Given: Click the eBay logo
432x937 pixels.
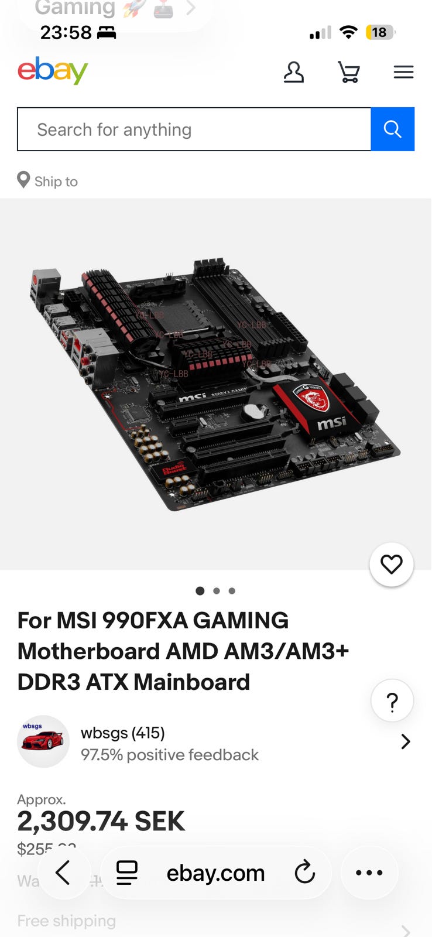Looking at the screenshot, I should coord(53,71).
